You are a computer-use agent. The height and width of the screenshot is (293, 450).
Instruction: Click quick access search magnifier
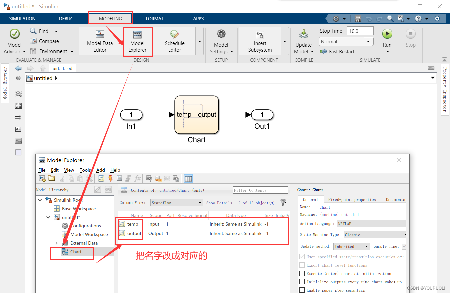point(390,19)
